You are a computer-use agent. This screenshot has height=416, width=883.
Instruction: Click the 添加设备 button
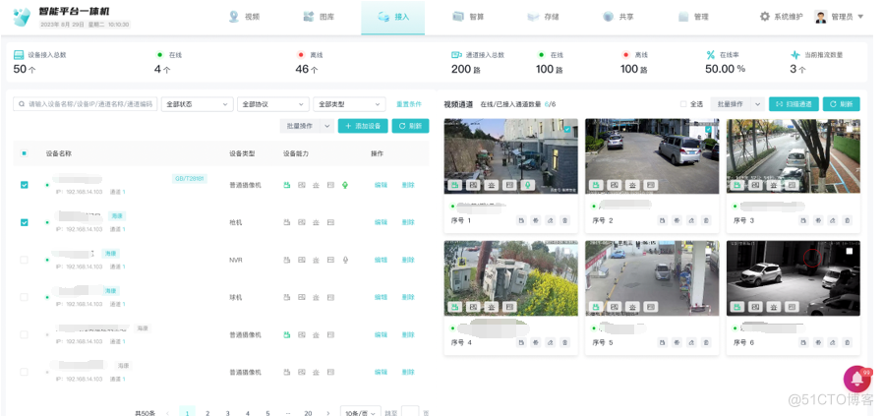pyautogui.click(x=363, y=126)
